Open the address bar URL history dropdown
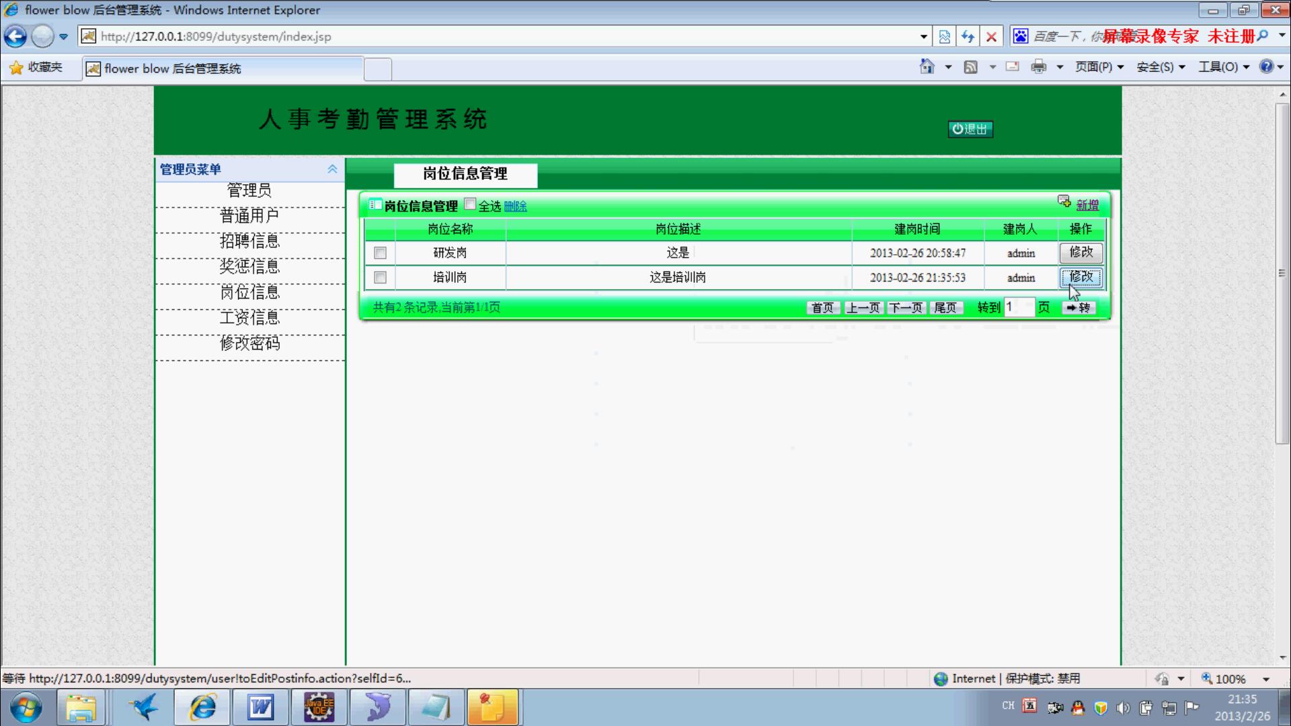 click(924, 36)
